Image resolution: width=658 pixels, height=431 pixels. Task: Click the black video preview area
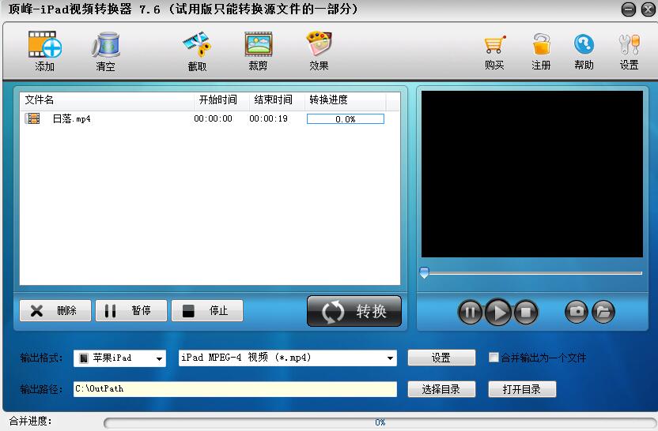(532, 174)
